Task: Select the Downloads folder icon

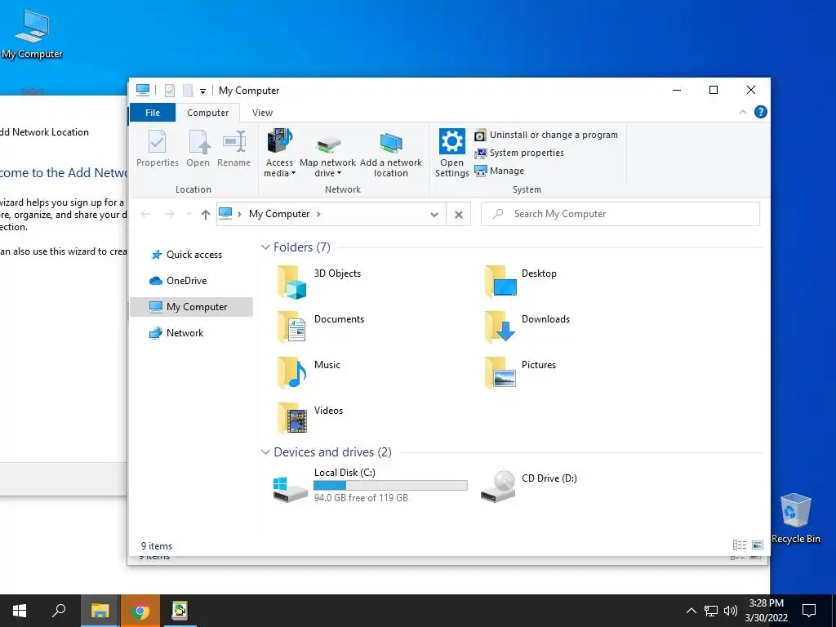Action: [x=500, y=327]
